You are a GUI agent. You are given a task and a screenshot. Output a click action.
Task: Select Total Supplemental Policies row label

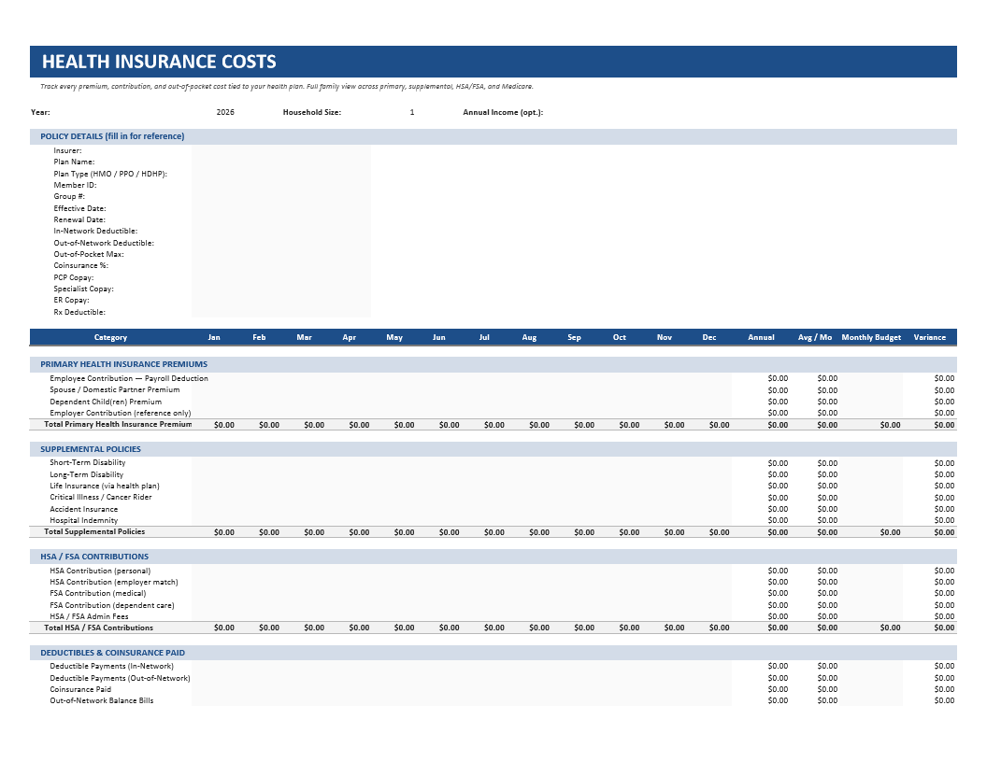94,532
